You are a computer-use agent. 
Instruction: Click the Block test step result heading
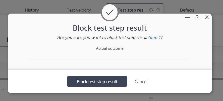click(x=109, y=28)
